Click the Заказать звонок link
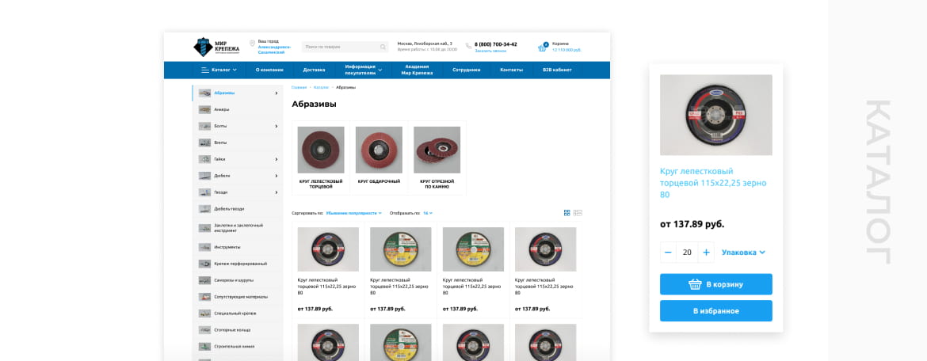 [490, 51]
